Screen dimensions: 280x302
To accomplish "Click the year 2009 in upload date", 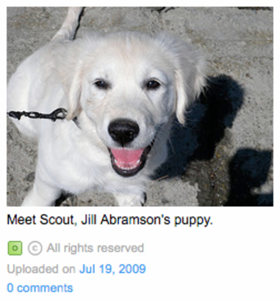I will click(132, 269).
